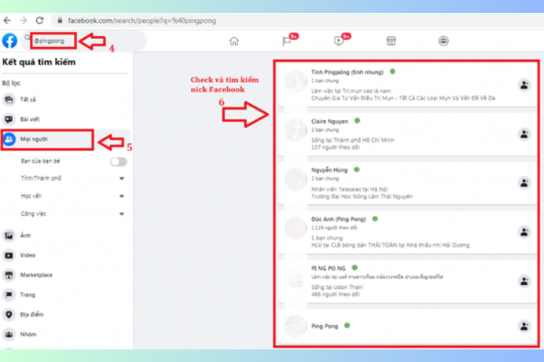Go to the Home feed icon

coord(234,41)
